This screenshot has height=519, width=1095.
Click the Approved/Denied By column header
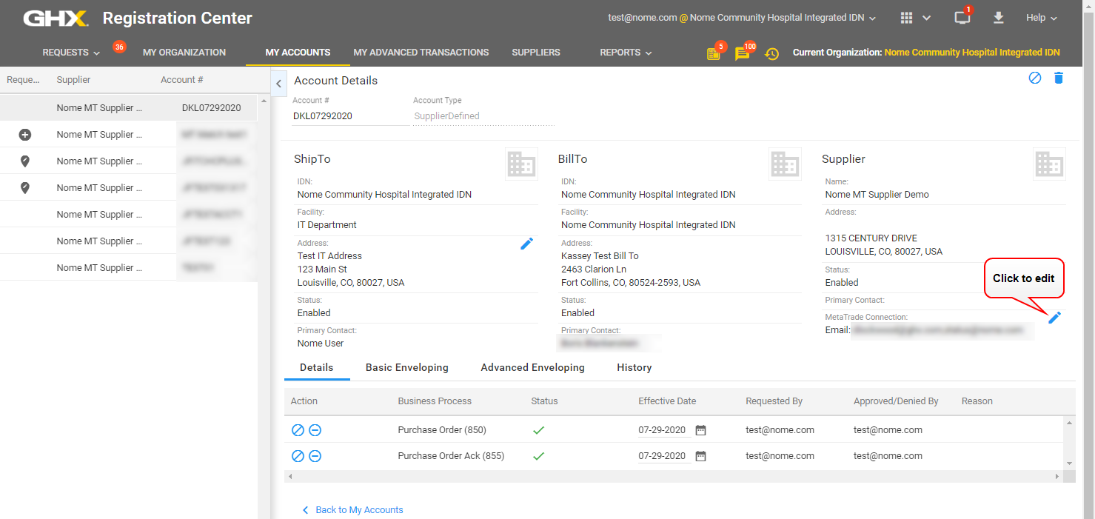click(x=896, y=401)
